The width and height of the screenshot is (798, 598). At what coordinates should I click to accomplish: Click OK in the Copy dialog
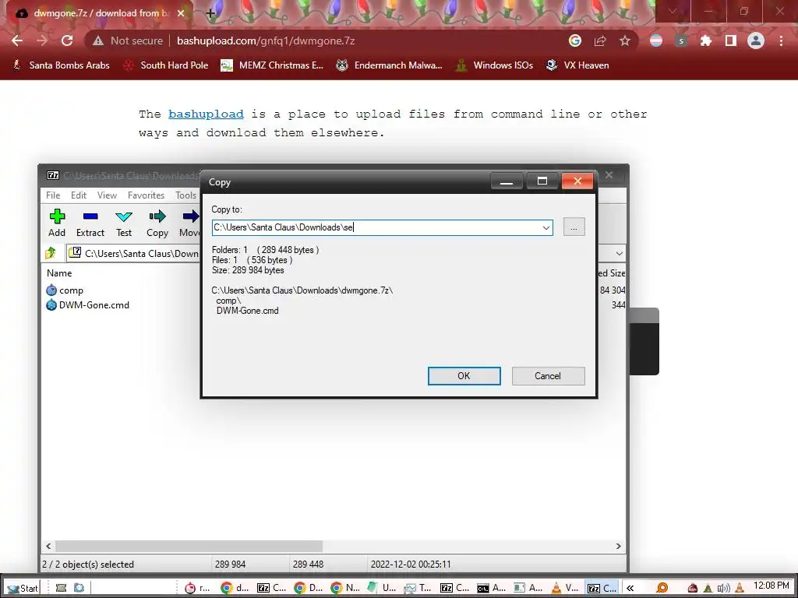pos(464,376)
